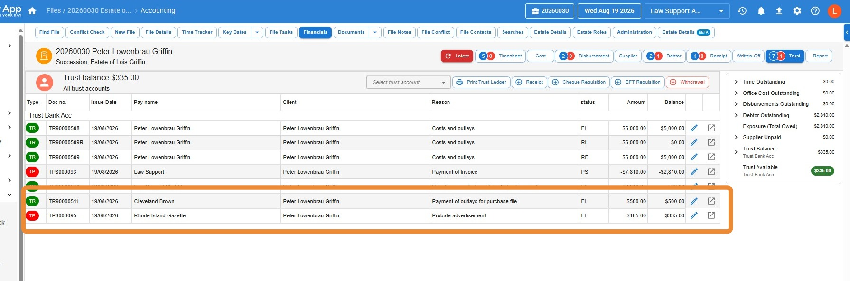Open File Details
The height and width of the screenshot is (281, 850).
coord(159,32)
